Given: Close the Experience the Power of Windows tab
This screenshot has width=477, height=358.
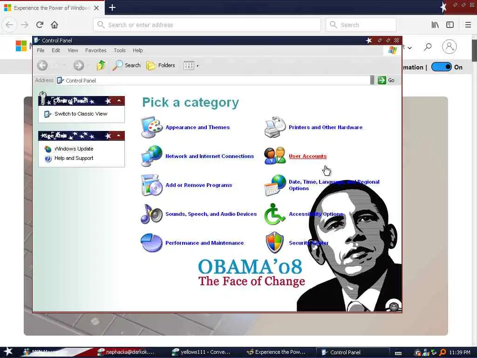Looking at the screenshot, I should 96,8.
